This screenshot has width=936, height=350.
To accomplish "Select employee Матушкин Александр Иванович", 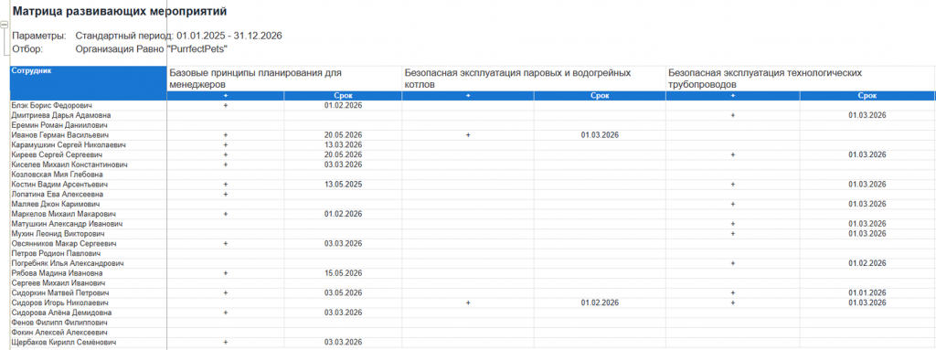I will (x=67, y=223).
